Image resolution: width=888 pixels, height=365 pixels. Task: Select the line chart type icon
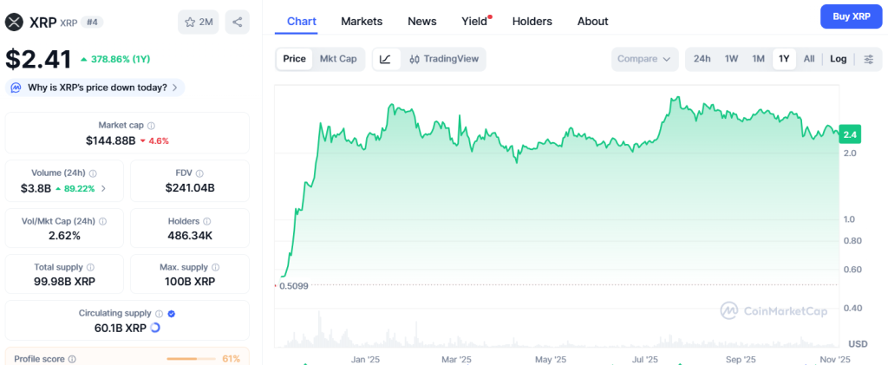pos(385,59)
